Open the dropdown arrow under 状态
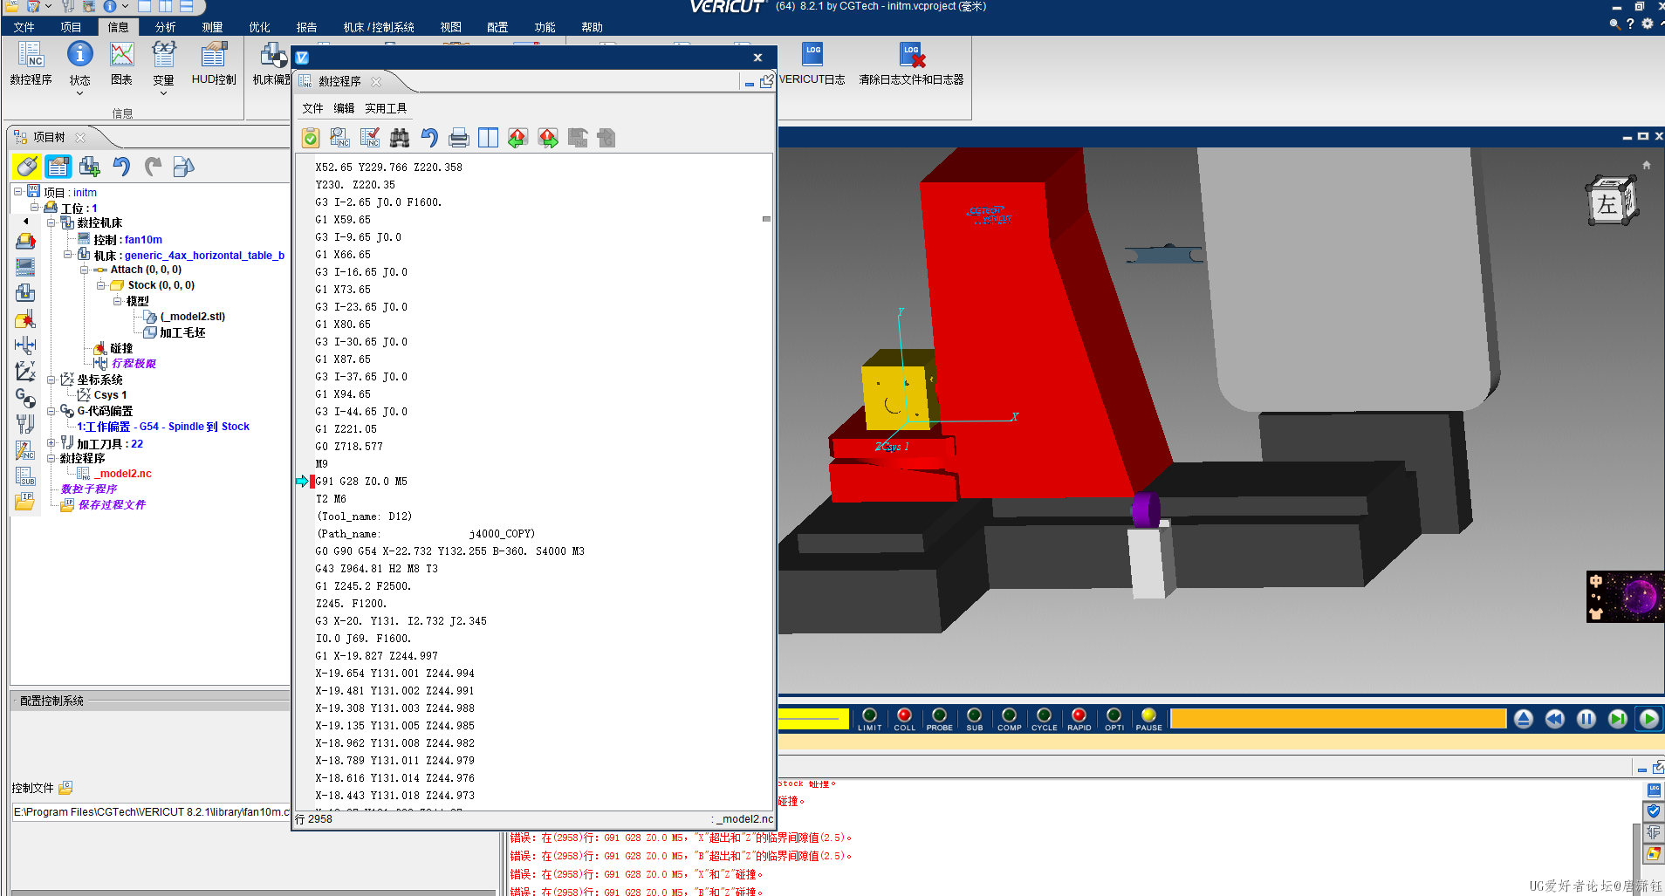Screen dimensions: 1665x896 coord(79,93)
